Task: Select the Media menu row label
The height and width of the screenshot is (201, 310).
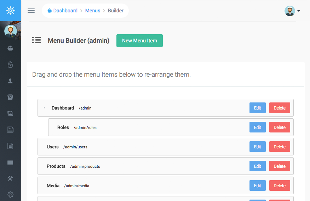Action: pos(53,185)
